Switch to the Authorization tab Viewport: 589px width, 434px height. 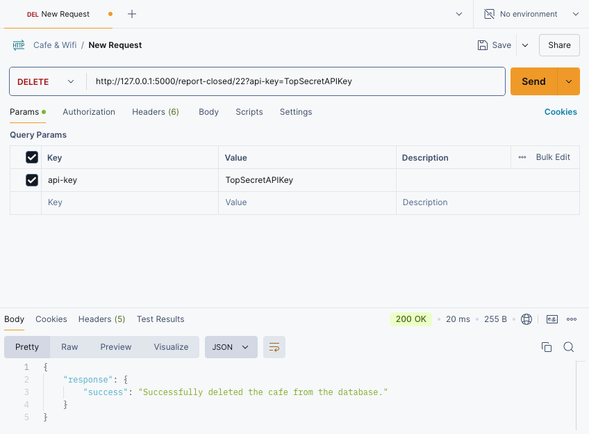pos(89,112)
